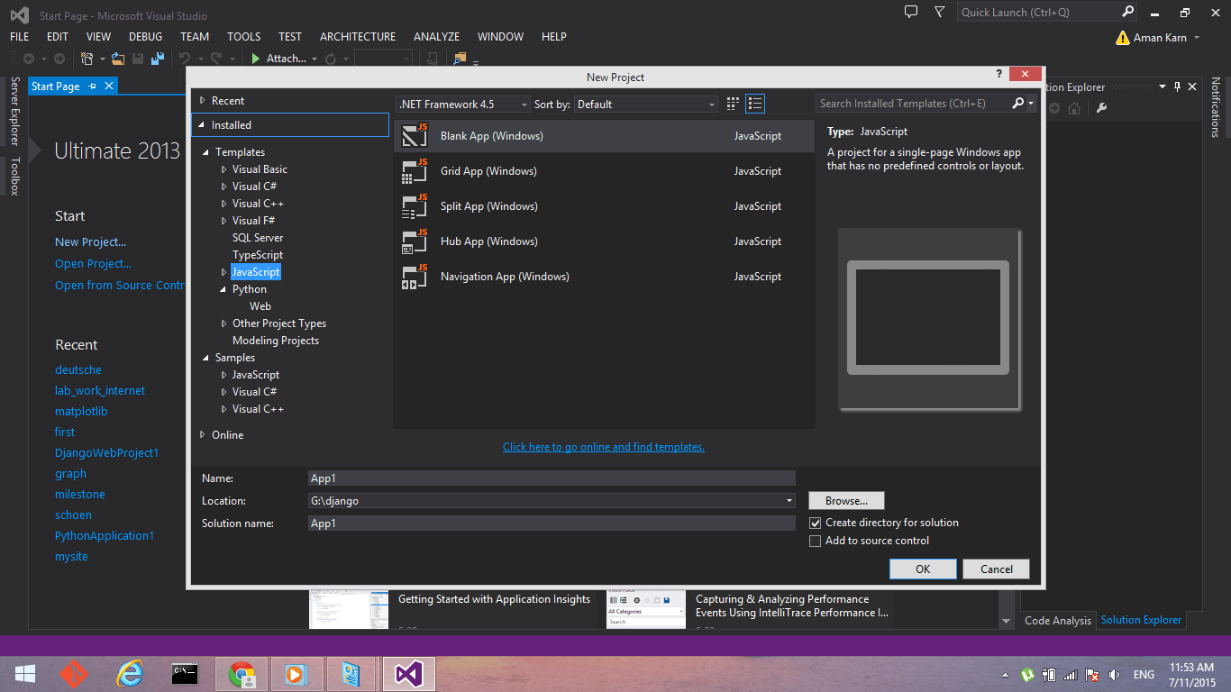Open the DEBUG menu
The image size is (1231, 692).
(146, 36)
